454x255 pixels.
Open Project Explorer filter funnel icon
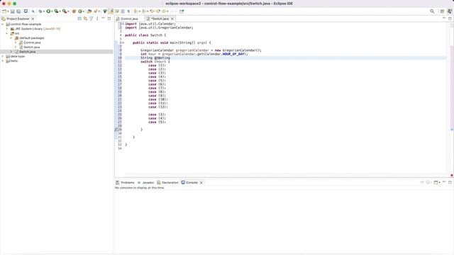(x=92, y=18)
